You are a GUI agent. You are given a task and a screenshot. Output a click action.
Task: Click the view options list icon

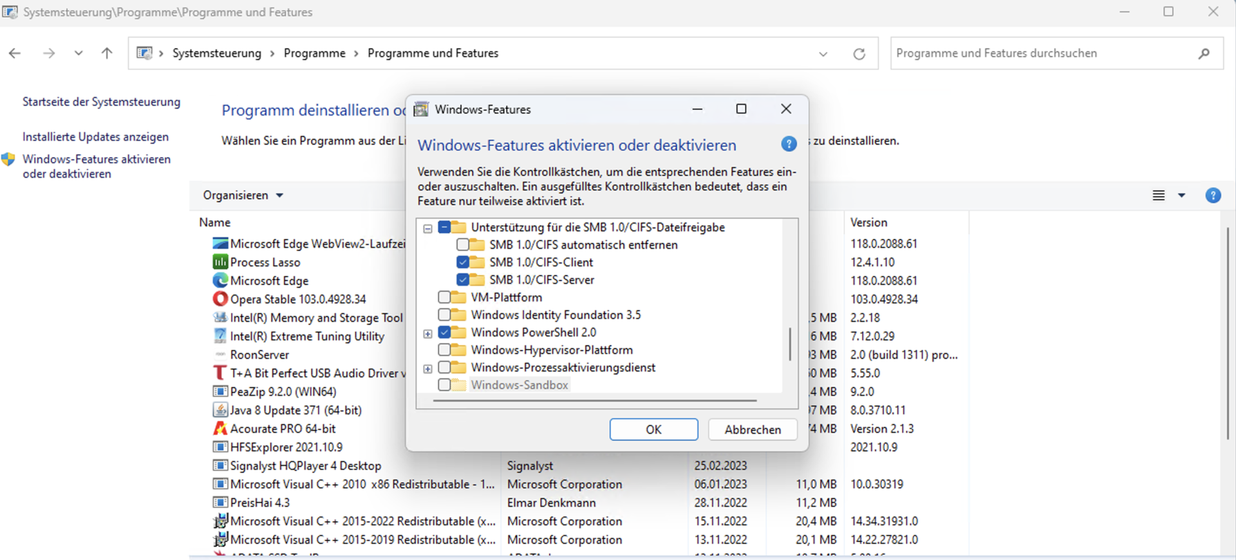(x=1158, y=195)
